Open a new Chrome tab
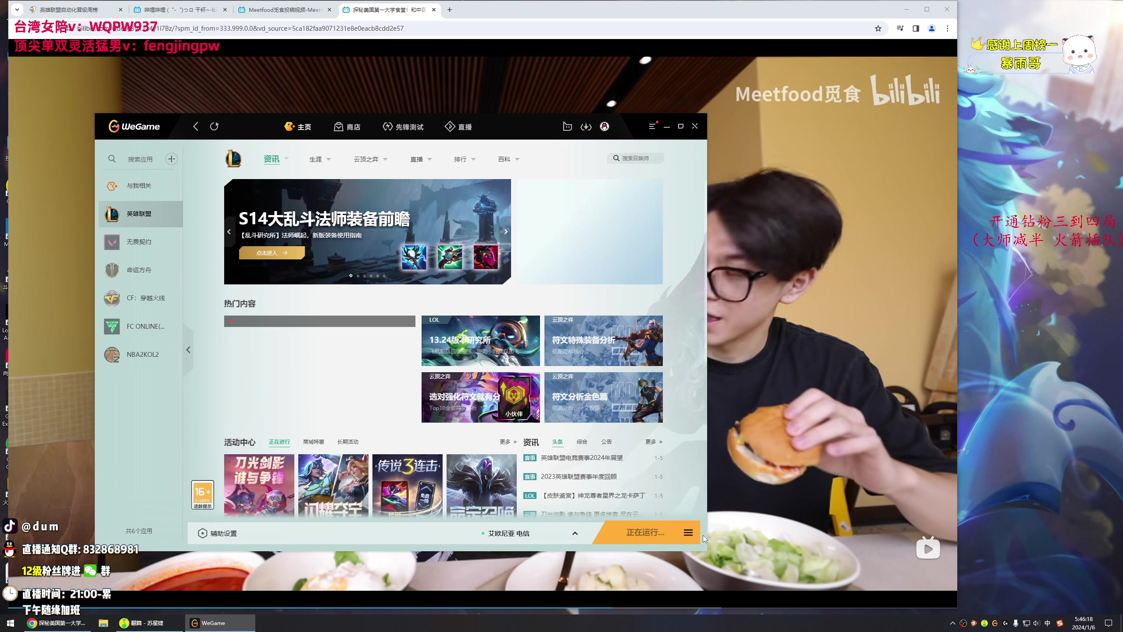1123x632 pixels. [x=449, y=10]
